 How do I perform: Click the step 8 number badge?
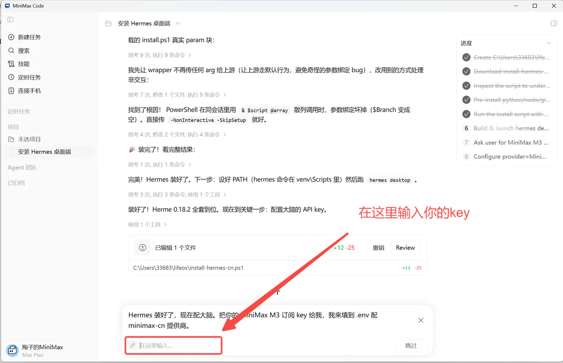466,156
